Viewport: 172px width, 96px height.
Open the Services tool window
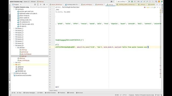point(80,93)
